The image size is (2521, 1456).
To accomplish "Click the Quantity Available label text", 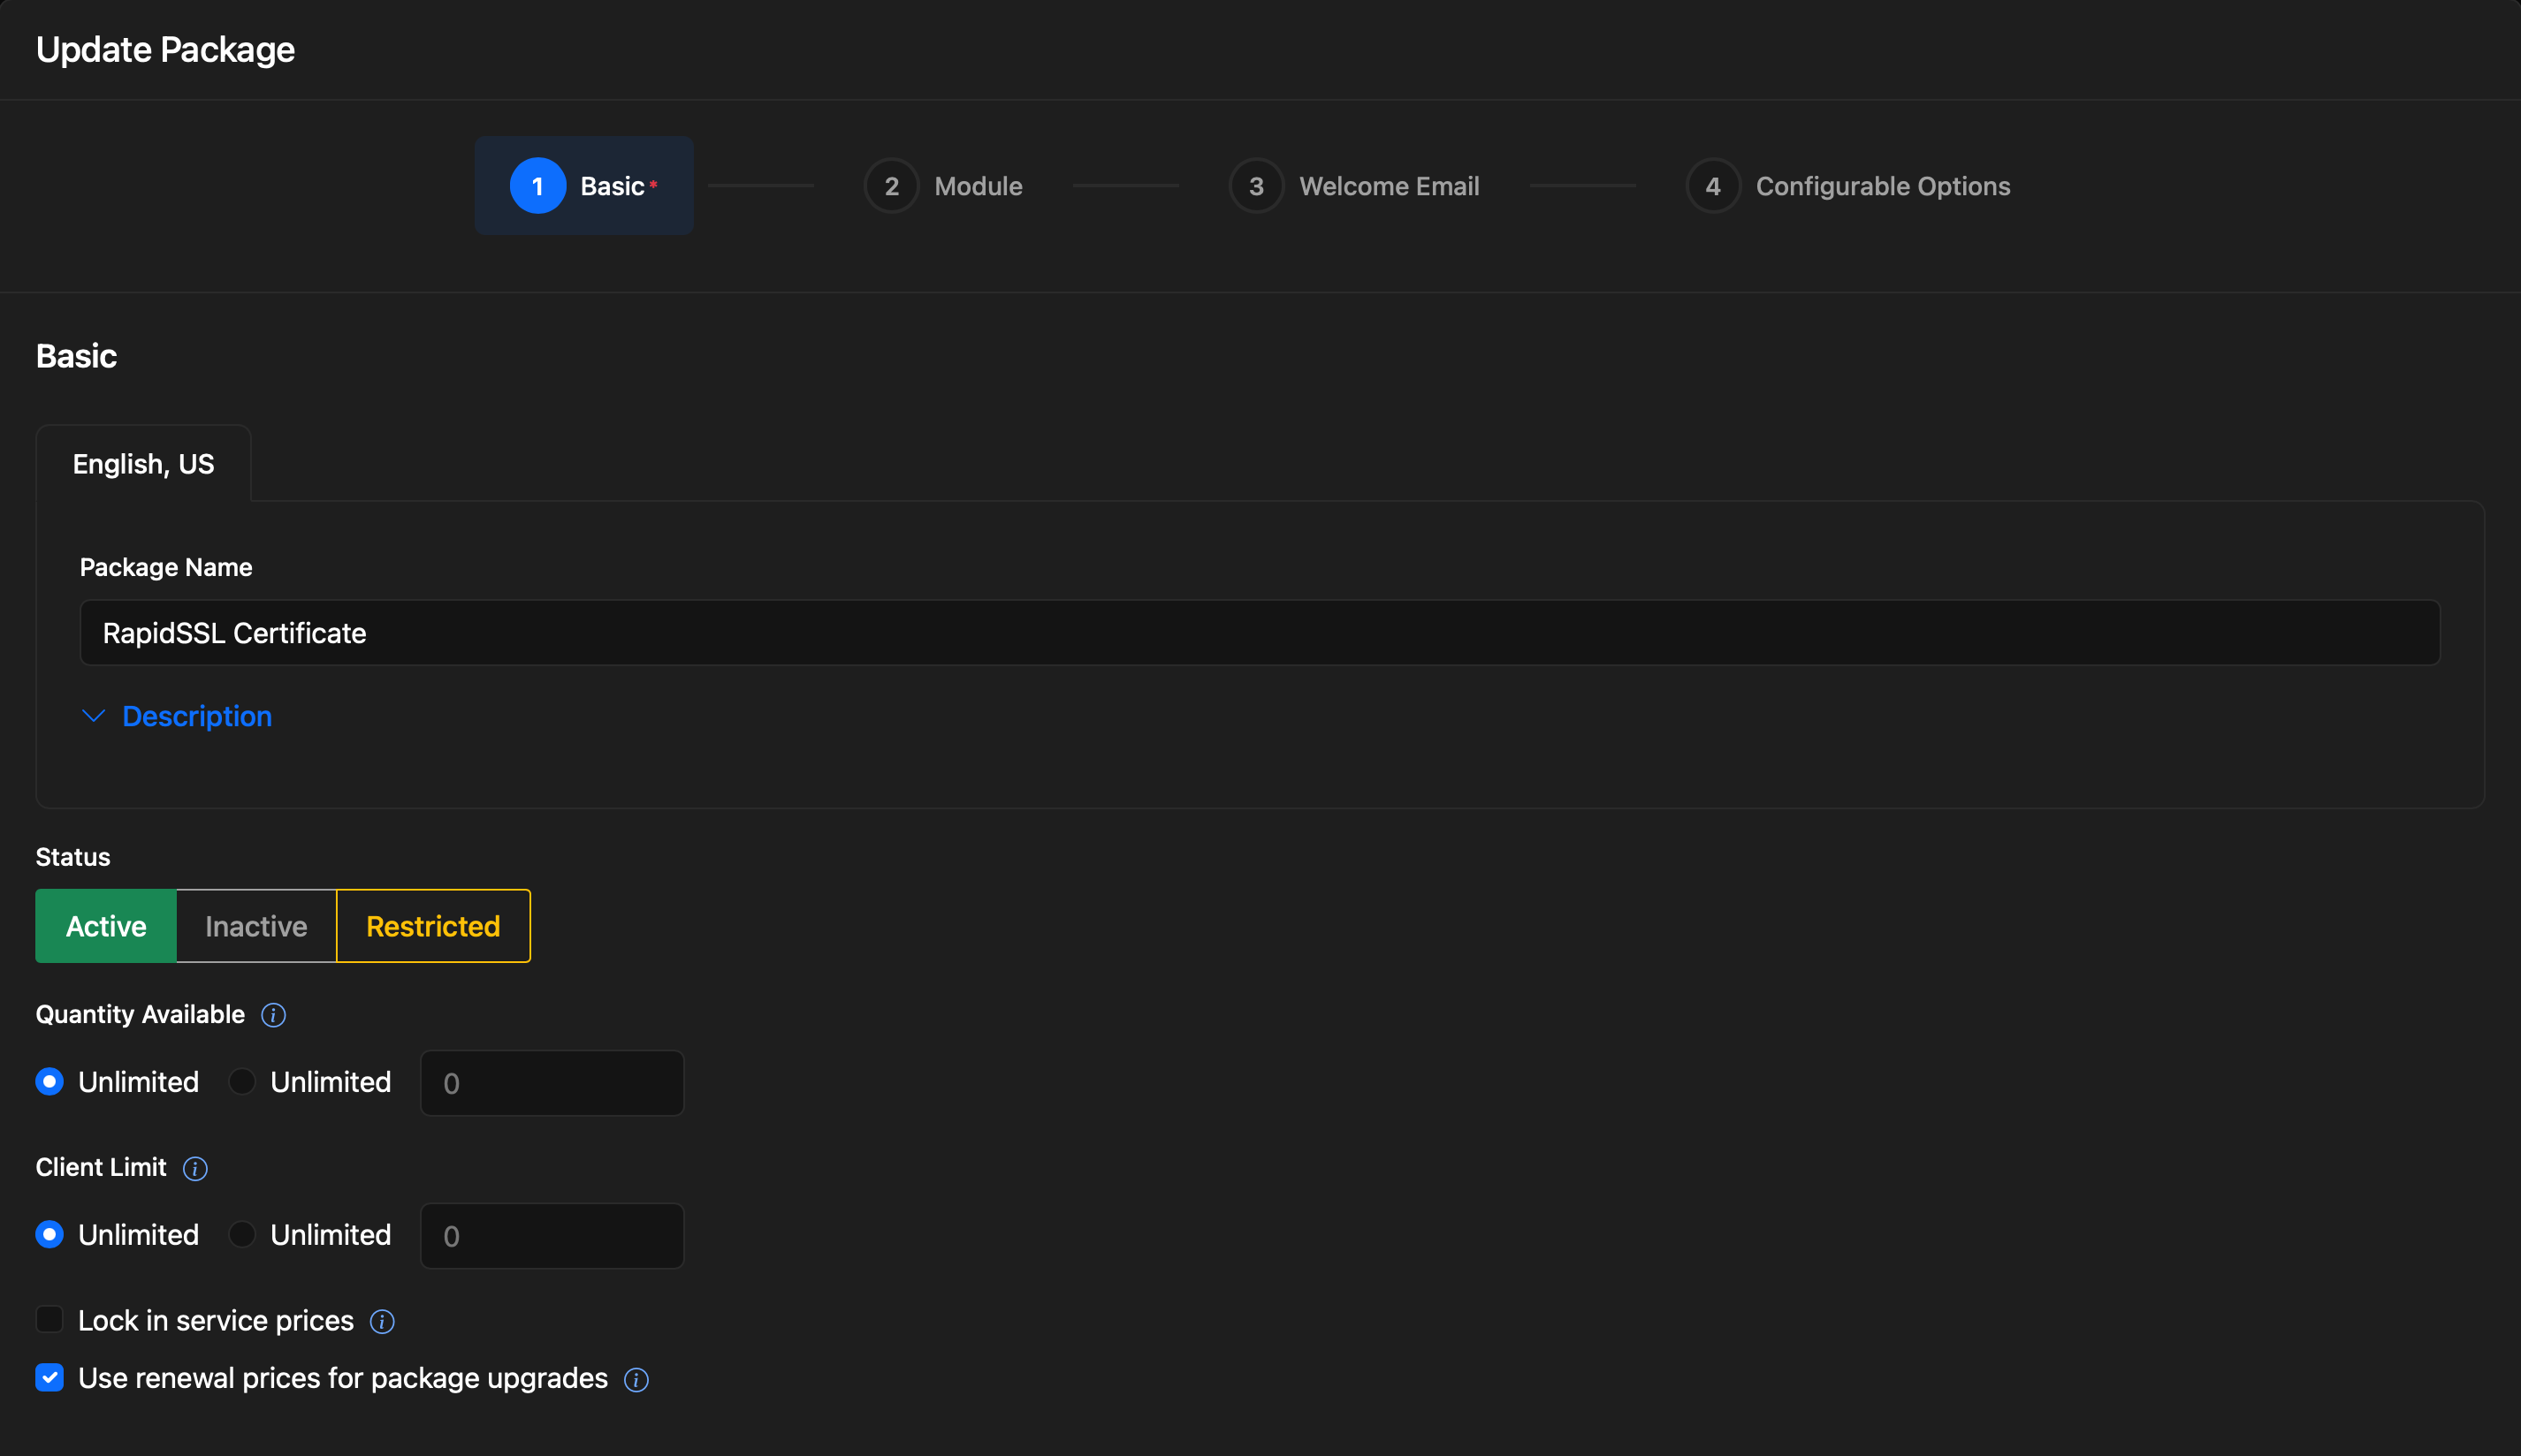I will [x=140, y=1015].
